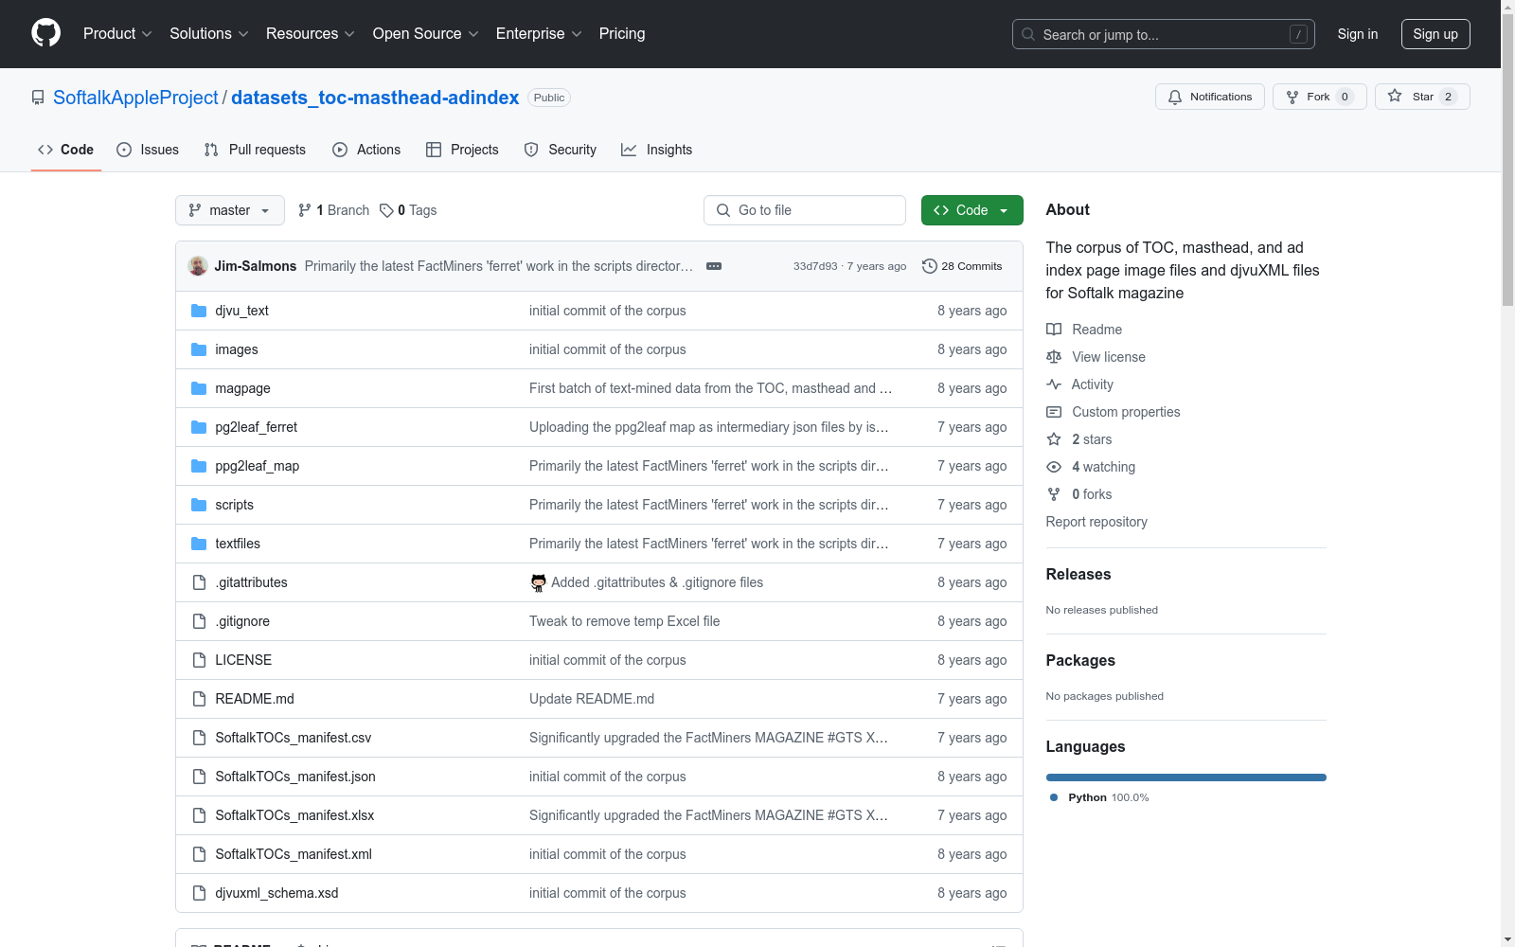This screenshot has width=1515, height=947.
Task: Click the repository icon before SoftalkAppleProject
Action: click(x=38, y=98)
